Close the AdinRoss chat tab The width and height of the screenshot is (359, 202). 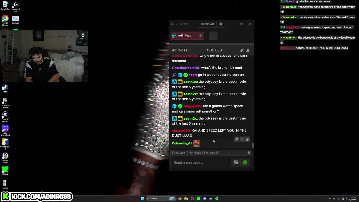pos(200,36)
